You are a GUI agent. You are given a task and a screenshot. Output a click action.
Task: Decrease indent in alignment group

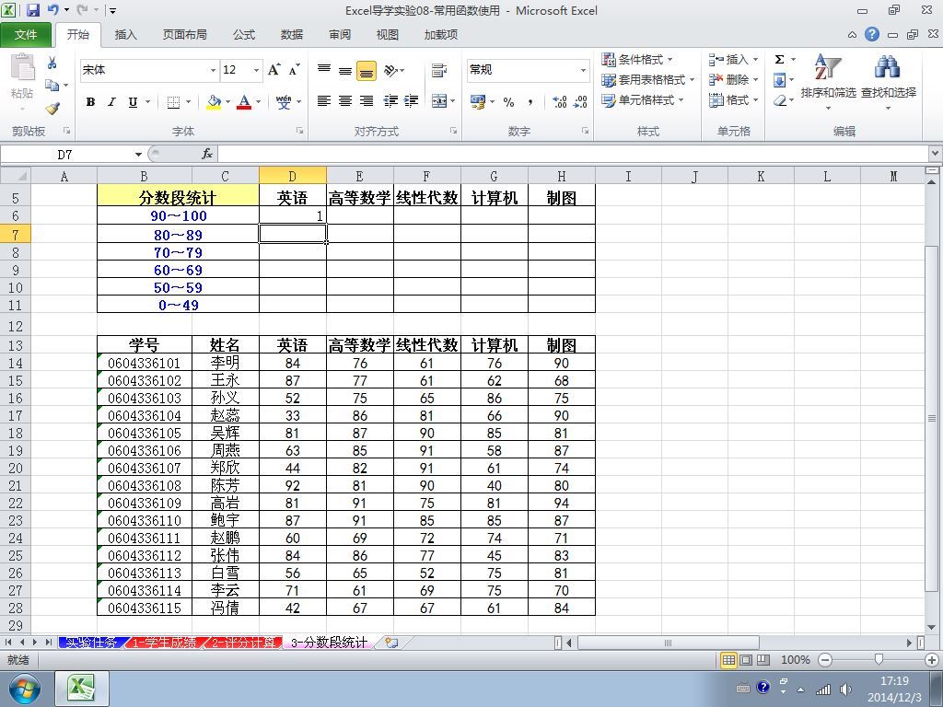[x=390, y=101]
